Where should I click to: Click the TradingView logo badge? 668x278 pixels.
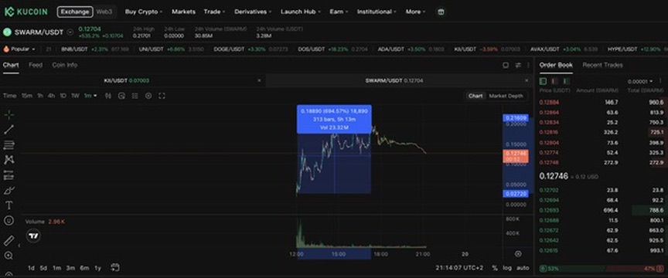tap(33, 236)
